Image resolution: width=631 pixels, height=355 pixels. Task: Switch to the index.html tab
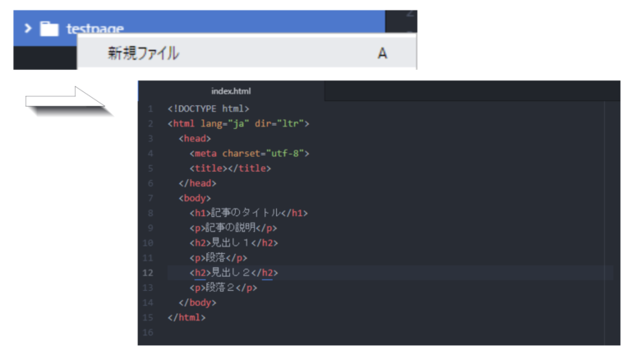click(231, 91)
